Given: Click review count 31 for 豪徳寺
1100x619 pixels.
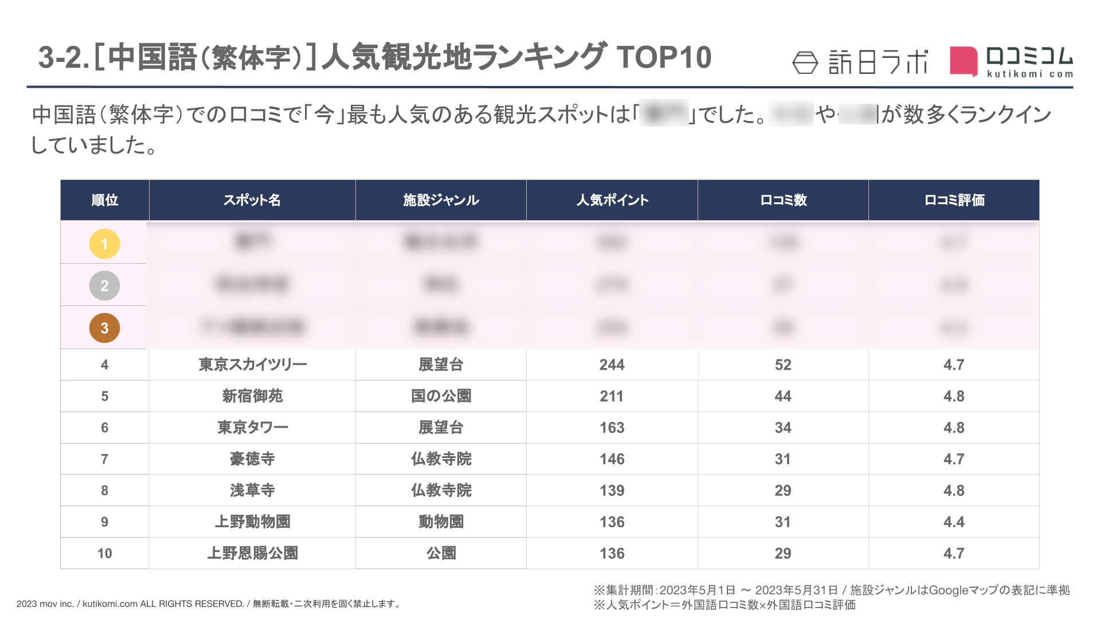Looking at the screenshot, I should 783,460.
